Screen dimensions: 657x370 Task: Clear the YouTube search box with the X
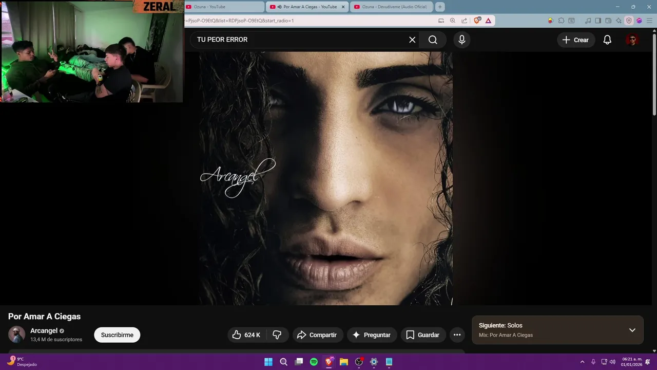[412, 40]
